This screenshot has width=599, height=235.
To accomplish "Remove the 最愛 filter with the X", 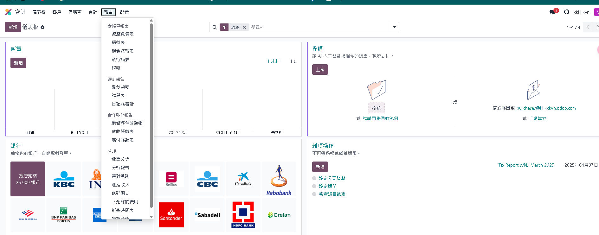I will point(244,27).
